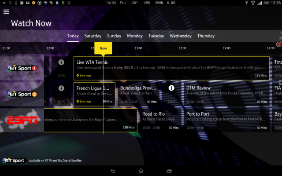
Task: Switch to the Tuesday tab
Action: tap(156, 36)
